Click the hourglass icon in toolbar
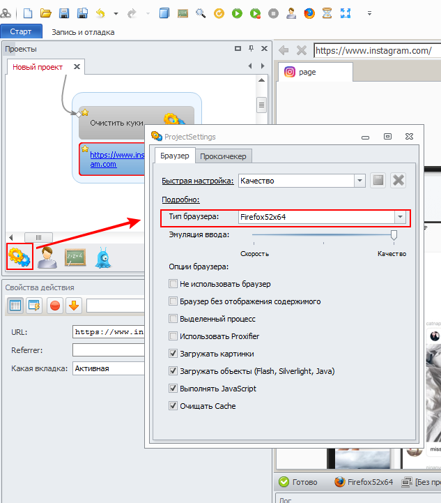 point(327,13)
